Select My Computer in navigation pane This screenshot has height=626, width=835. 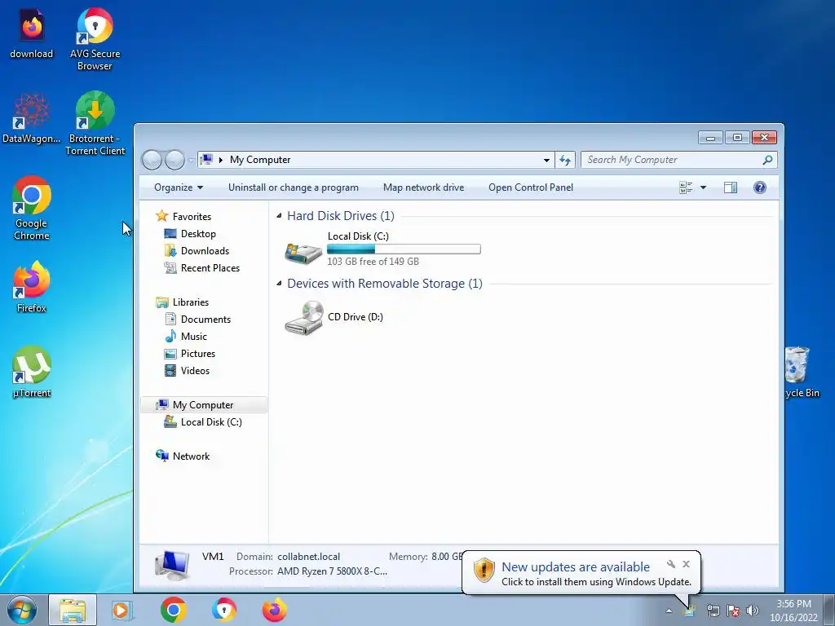[203, 405]
